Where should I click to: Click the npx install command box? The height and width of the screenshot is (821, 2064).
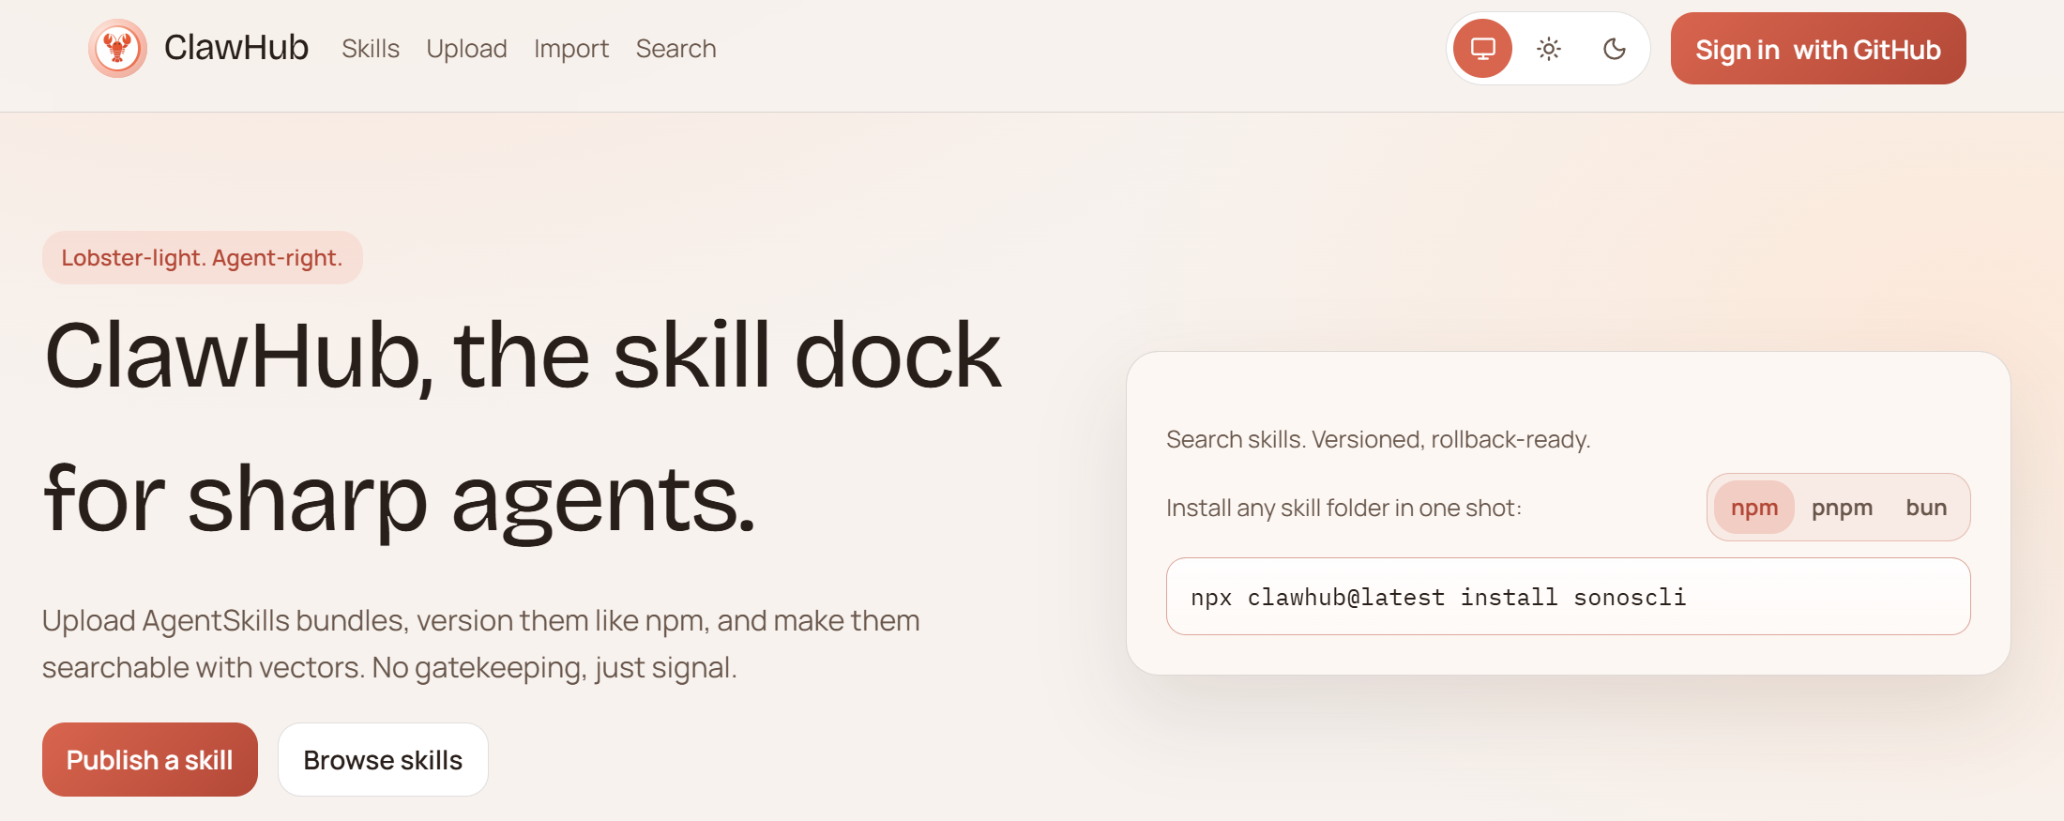pos(1567,597)
